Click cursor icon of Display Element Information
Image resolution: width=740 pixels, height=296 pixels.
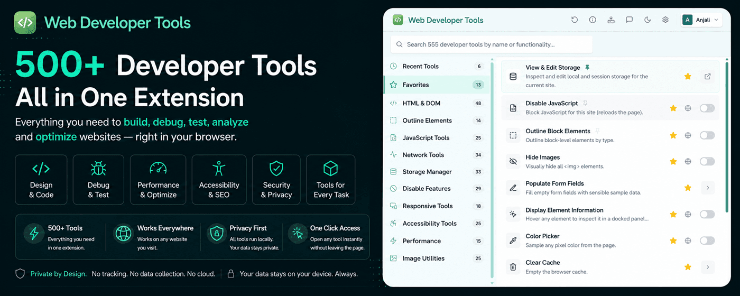click(x=513, y=214)
